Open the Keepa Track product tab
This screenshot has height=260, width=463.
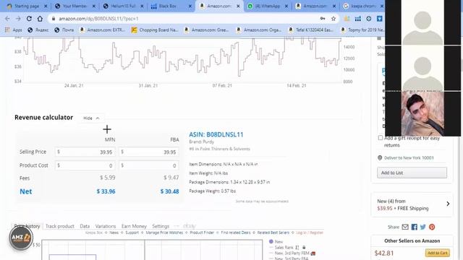[59, 226]
